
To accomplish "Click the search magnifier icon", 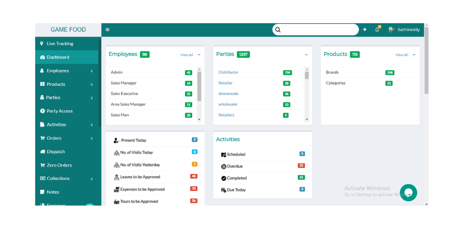I will click(x=278, y=30).
